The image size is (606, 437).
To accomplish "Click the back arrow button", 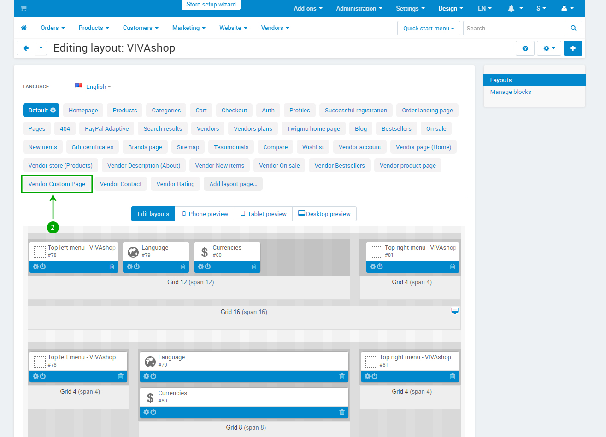I will point(26,48).
